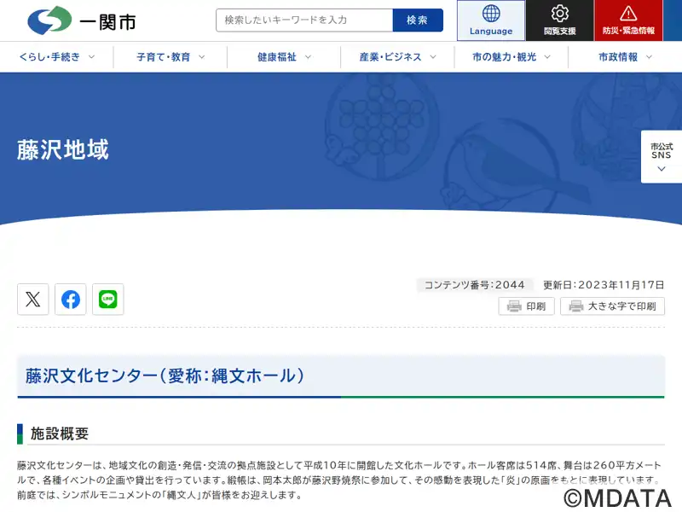Expand chevron beside 子育て・教育

click(x=201, y=56)
